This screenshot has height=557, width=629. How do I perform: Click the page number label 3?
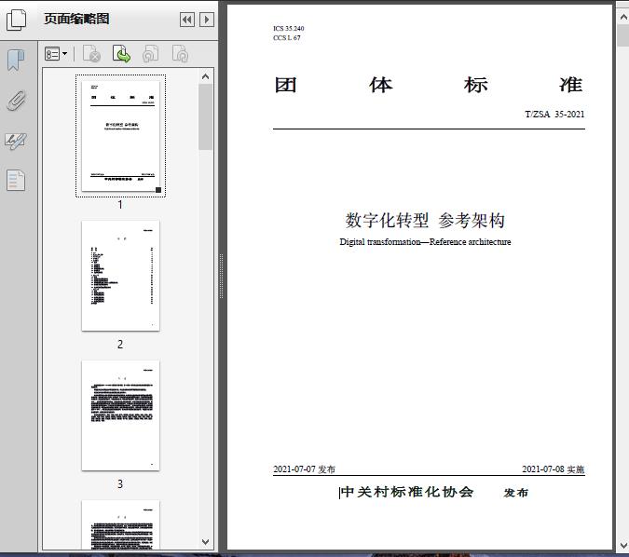pyautogui.click(x=120, y=484)
